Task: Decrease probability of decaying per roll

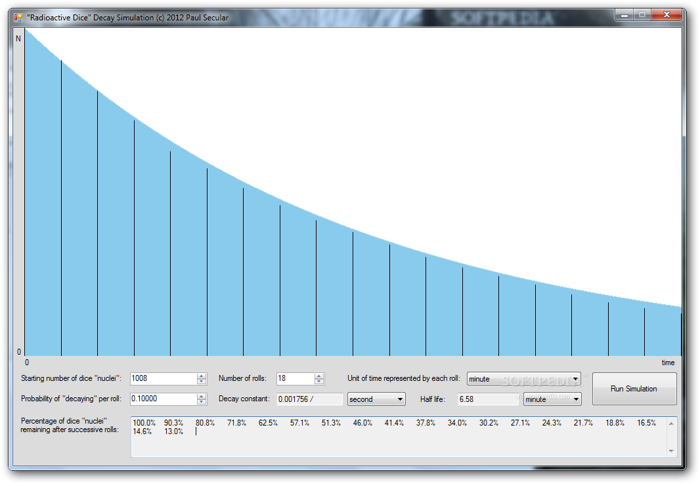Action: (x=202, y=402)
